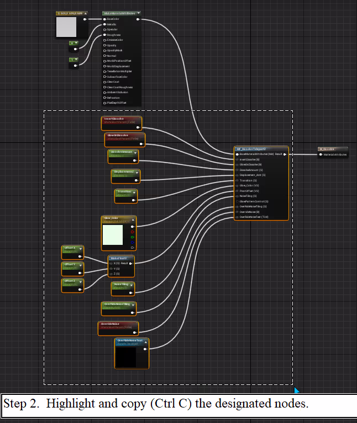Click the Glow_Color pale green swatch

(113, 235)
